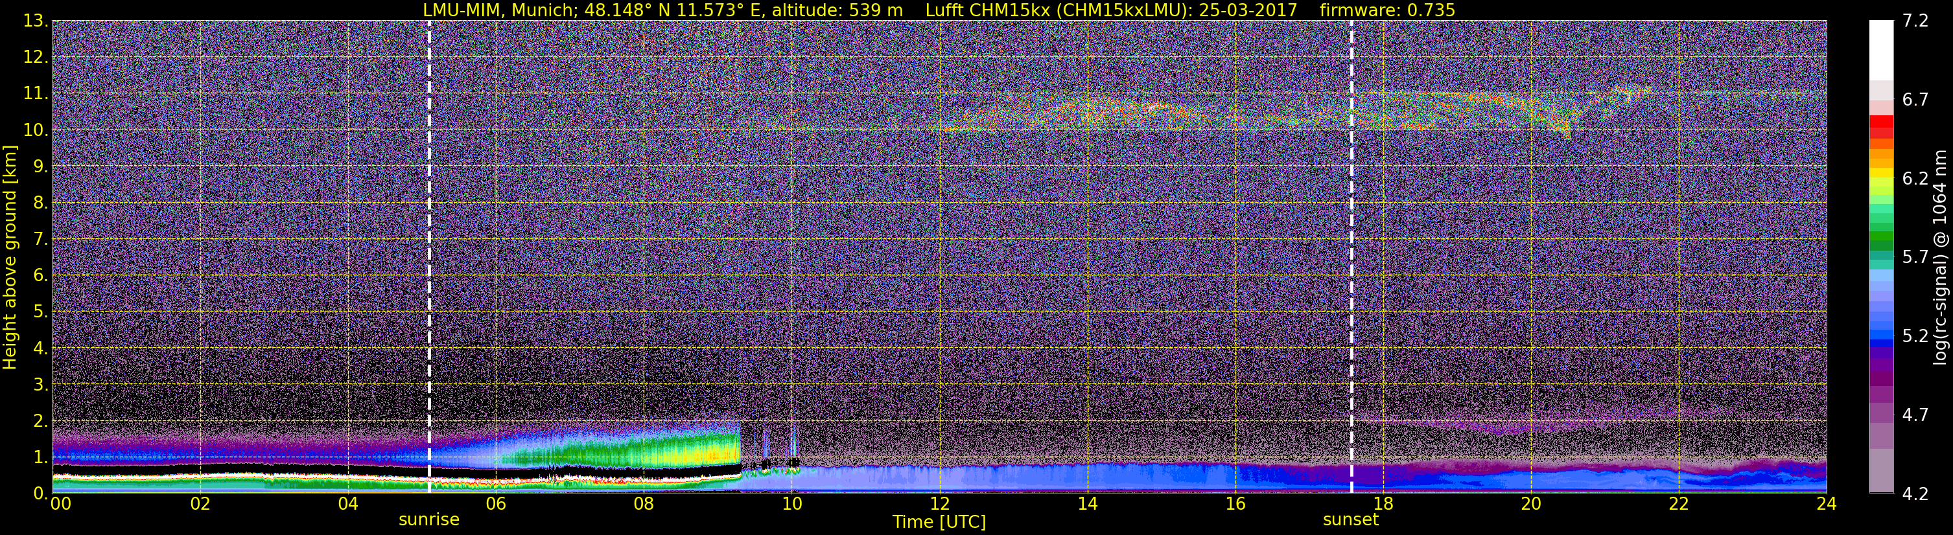1953x535 pixels.
Task: Click height axis tick label '1.'
Action: 40,457
